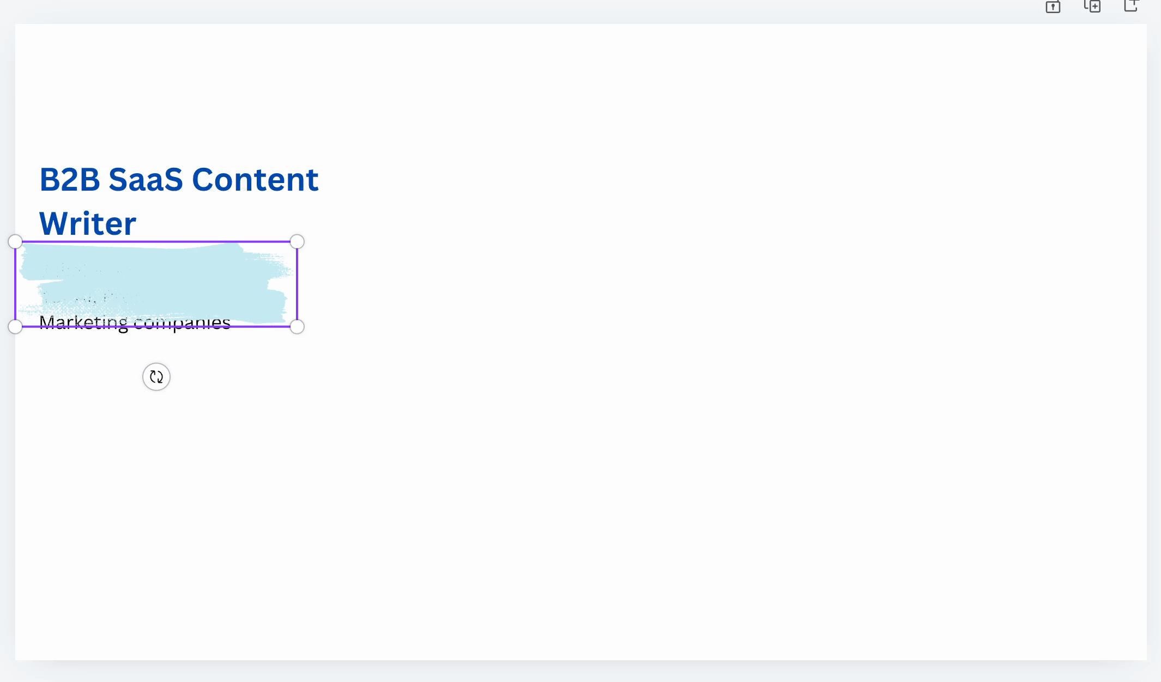Select the bottom-left corner resize handle
Image resolution: width=1161 pixels, height=682 pixels.
(15, 326)
